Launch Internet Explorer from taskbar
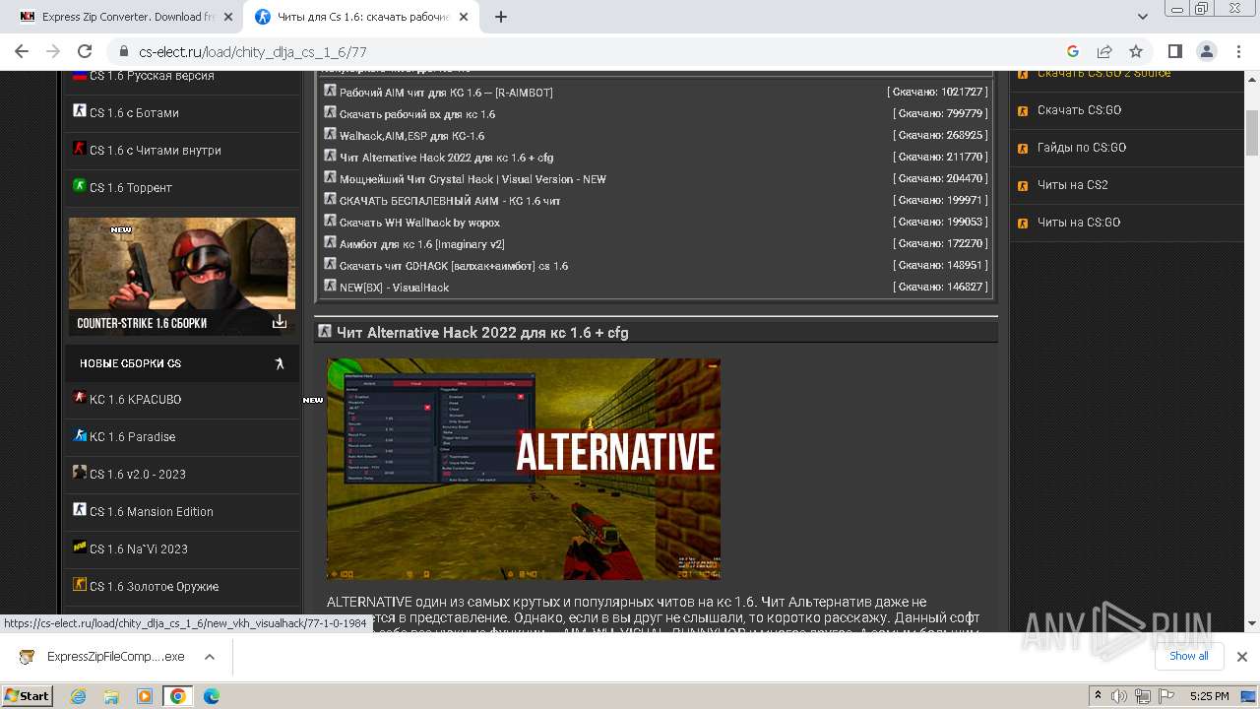This screenshot has height=709, width=1260. pyautogui.click(x=79, y=696)
